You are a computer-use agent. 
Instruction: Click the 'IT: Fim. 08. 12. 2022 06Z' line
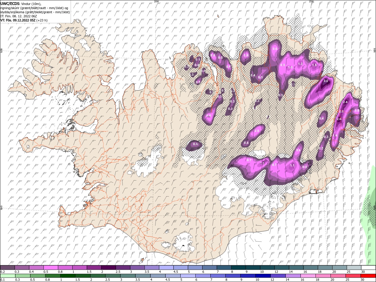(x=19, y=16)
